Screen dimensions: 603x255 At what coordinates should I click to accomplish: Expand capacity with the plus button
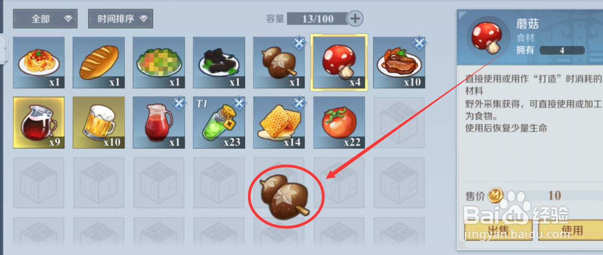click(355, 18)
